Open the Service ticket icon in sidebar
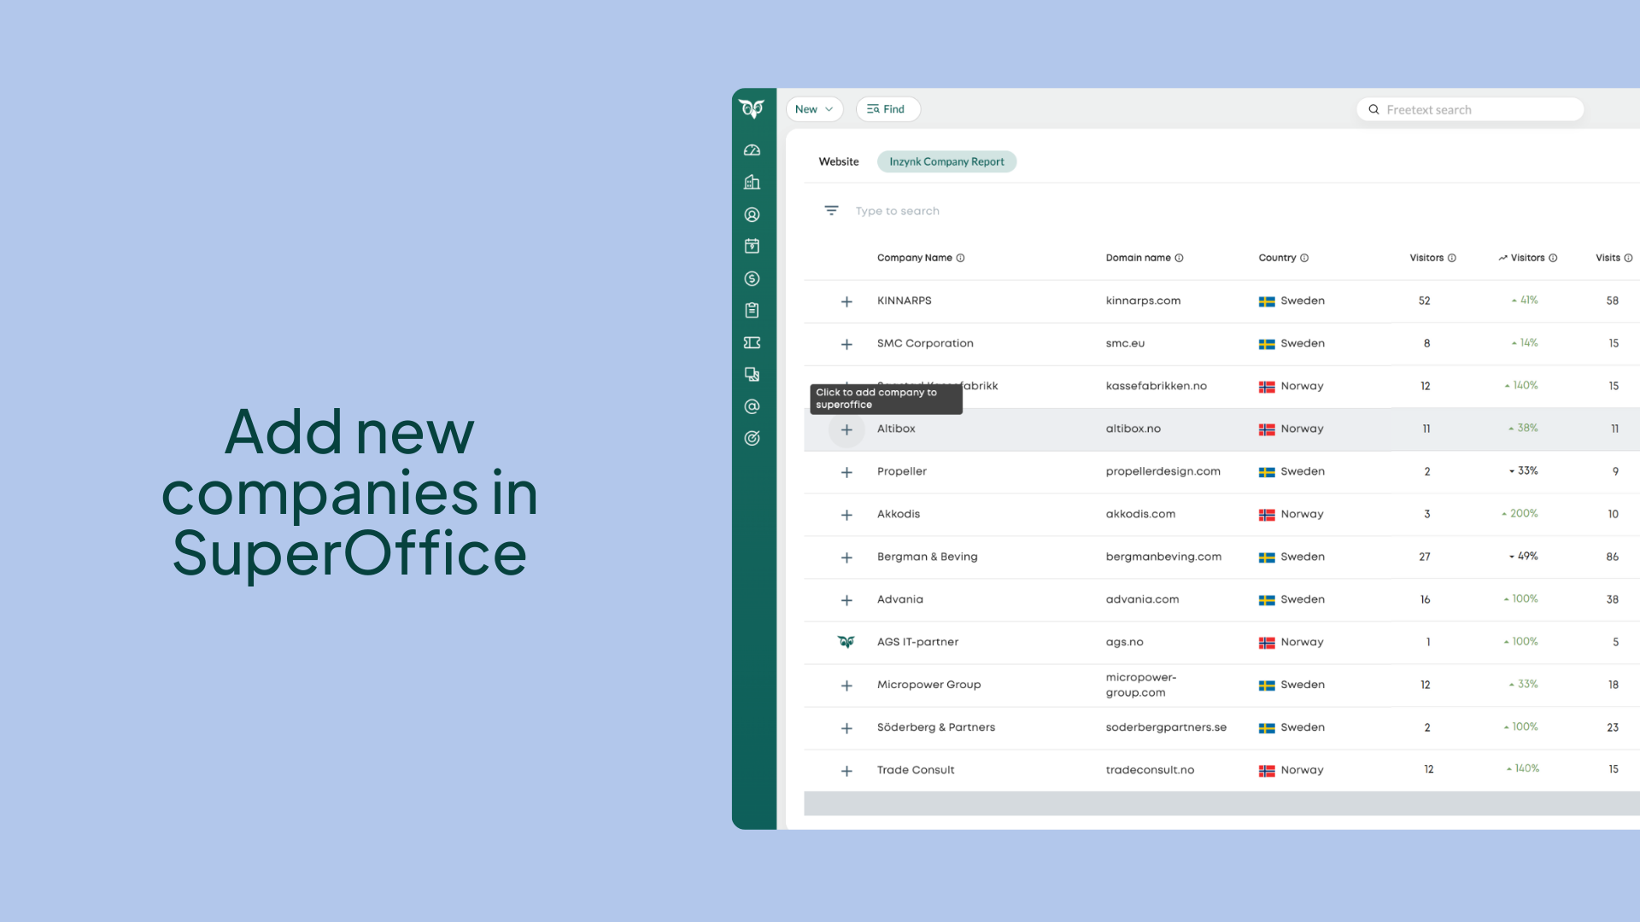 pyautogui.click(x=752, y=342)
